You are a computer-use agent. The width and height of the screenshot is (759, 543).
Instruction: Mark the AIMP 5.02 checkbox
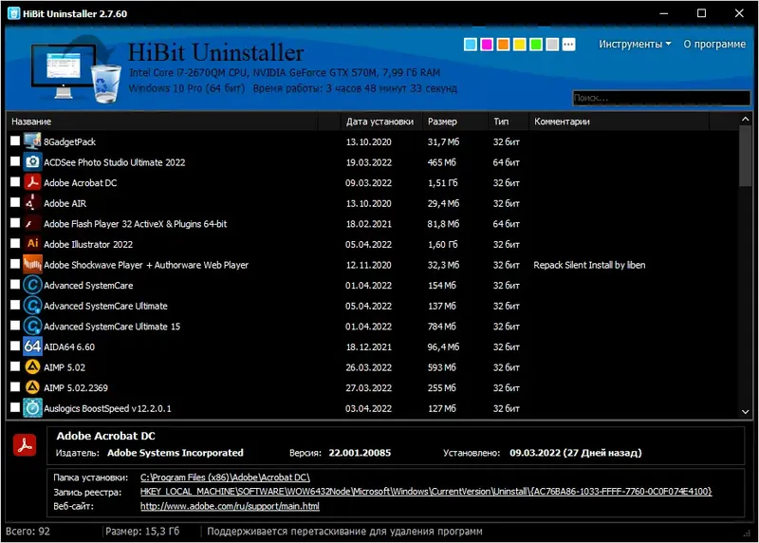(x=15, y=366)
